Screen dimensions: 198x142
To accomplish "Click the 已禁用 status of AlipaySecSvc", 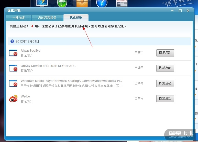I will coord(139,53).
